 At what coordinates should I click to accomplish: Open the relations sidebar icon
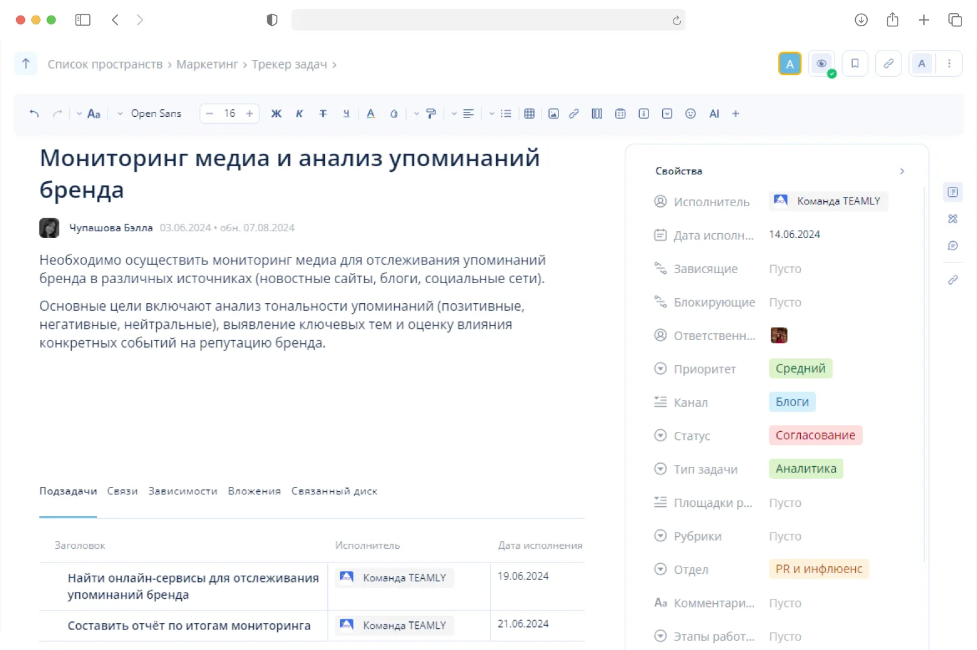point(953,219)
